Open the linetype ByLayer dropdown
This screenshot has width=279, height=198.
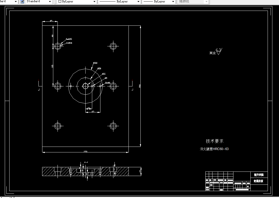pos(138,2)
